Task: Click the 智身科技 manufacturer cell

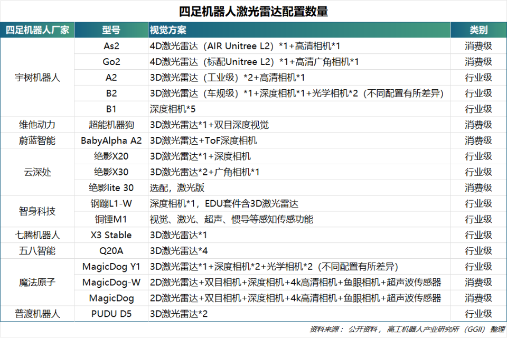Action: coord(37,211)
